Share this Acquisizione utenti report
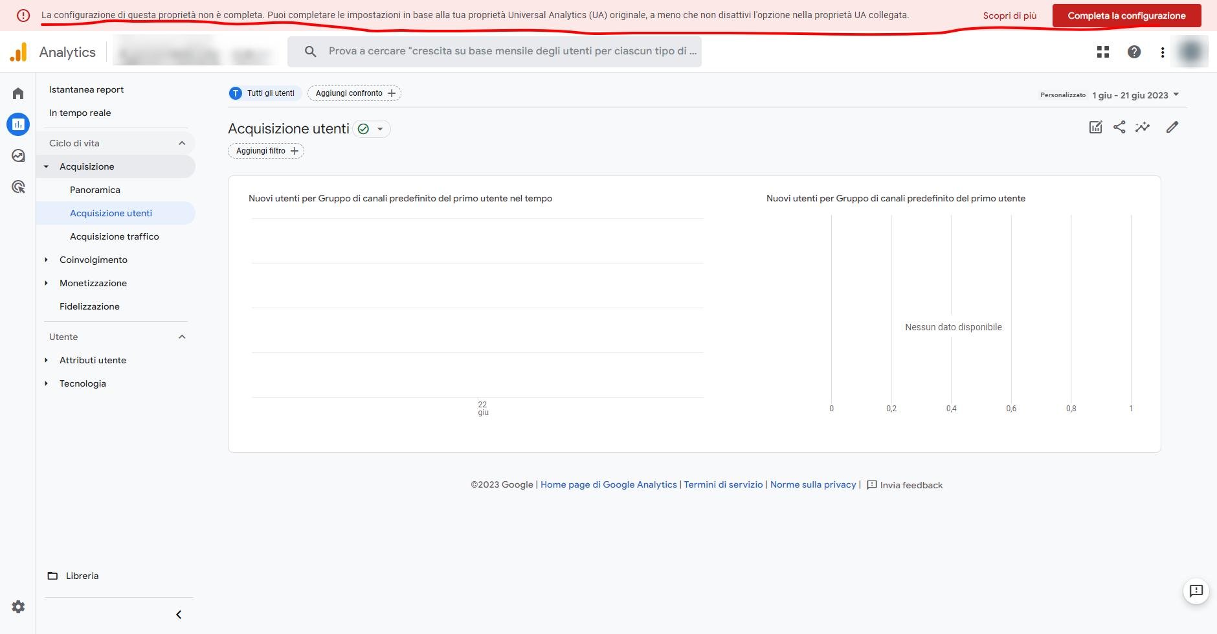 [x=1119, y=127]
